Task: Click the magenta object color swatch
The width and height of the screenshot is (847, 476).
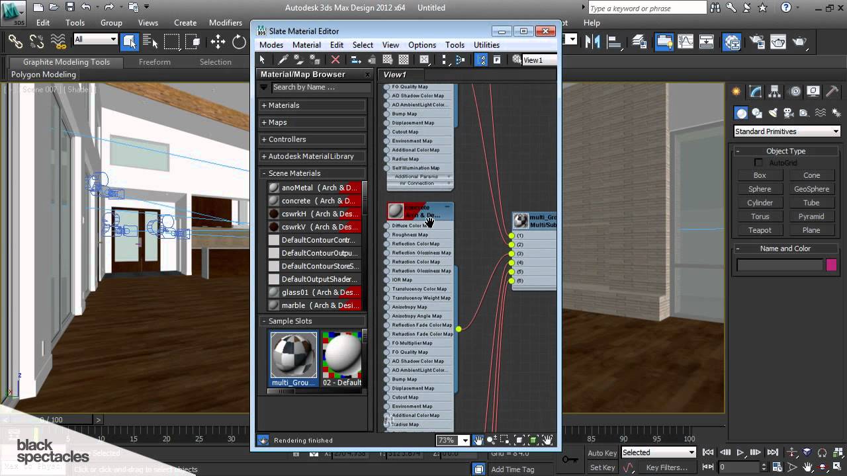Action: click(x=832, y=265)
